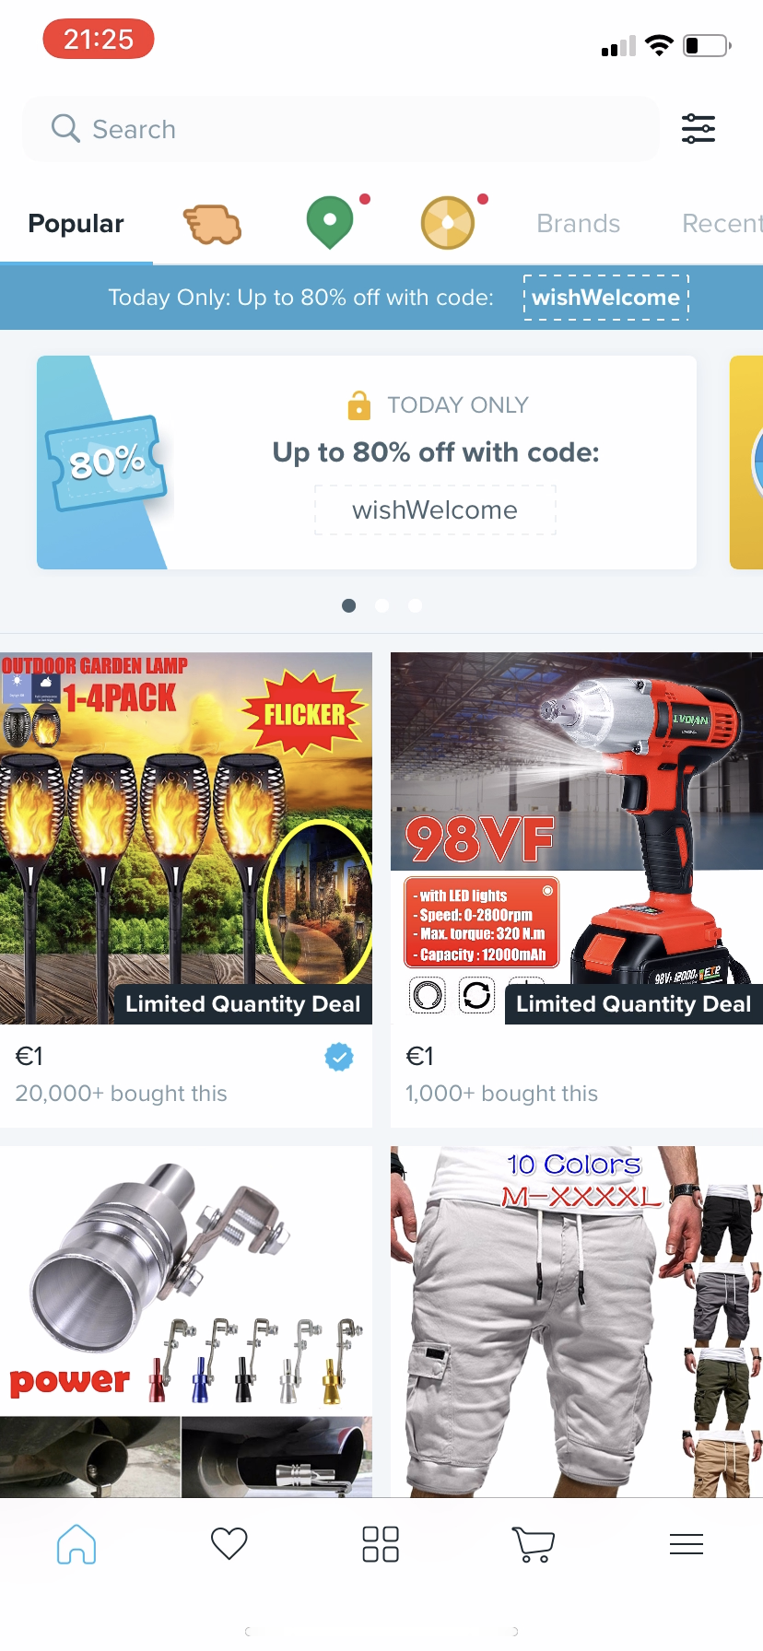Copy the wishWelcome code in the promo card

pos(435,509)
